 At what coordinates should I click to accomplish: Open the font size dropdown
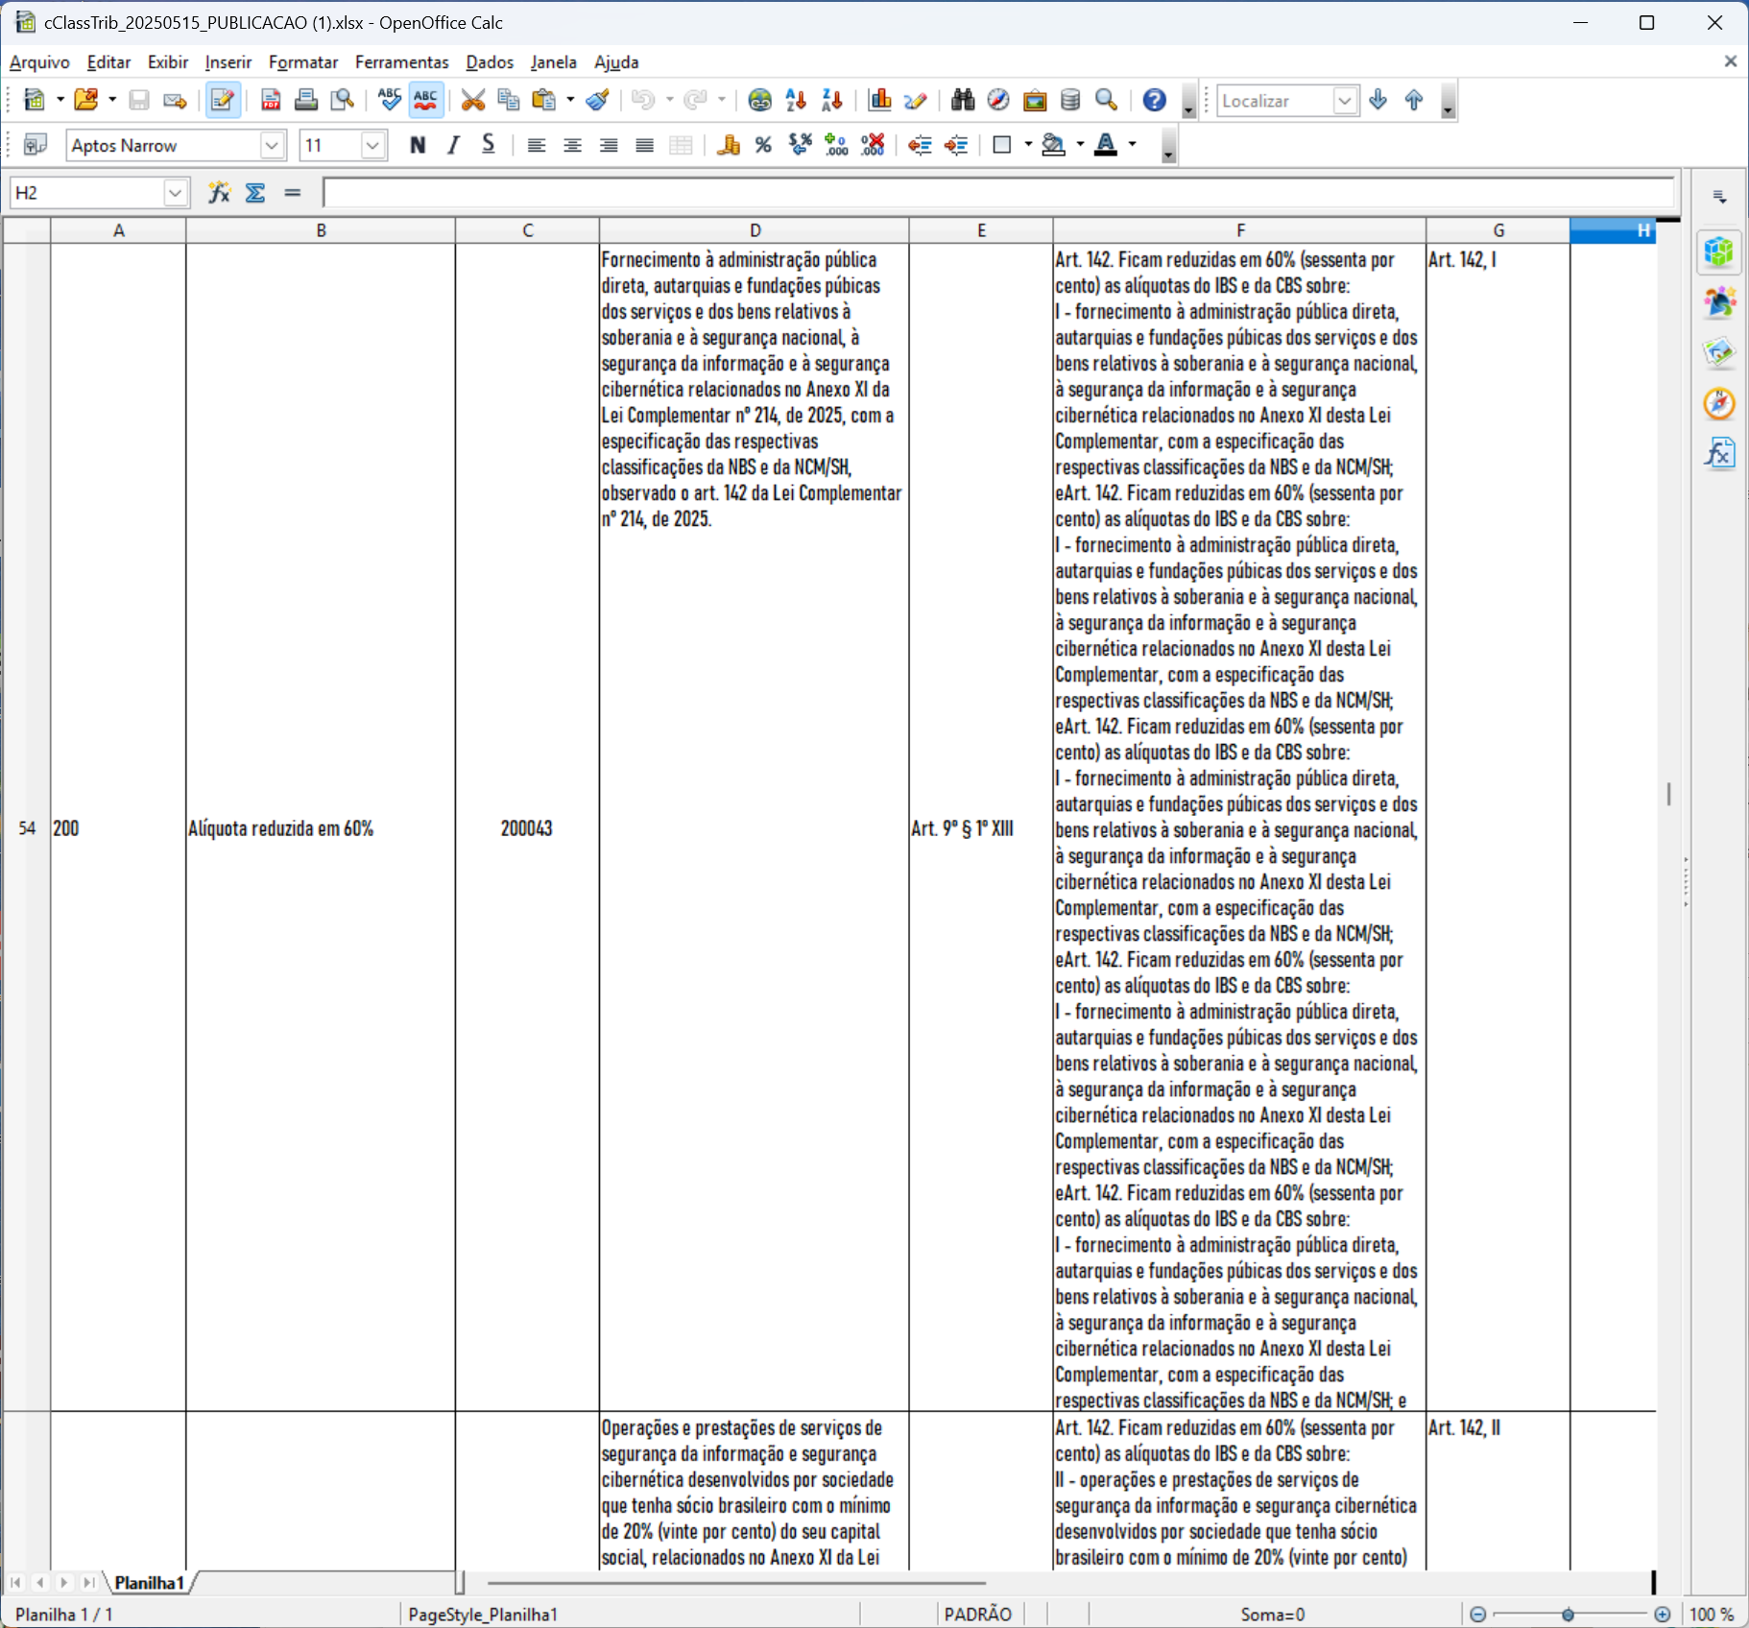372,145
